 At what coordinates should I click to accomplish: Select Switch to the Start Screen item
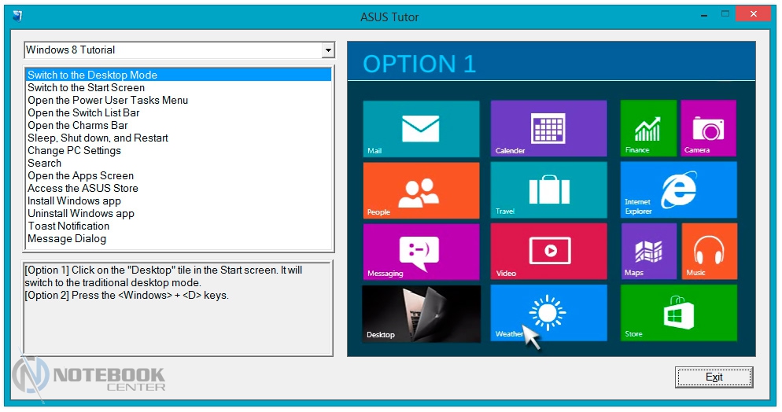point(87,88)
